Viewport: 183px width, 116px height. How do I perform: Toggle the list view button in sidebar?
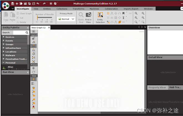click(x=33, y=83)
